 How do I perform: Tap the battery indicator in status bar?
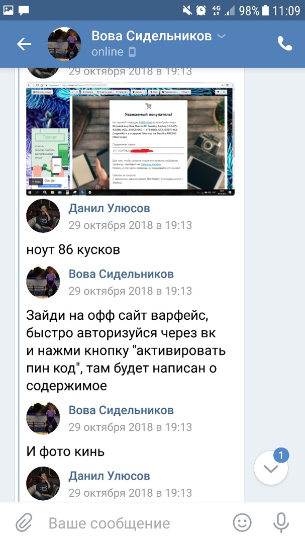(x=265, y=11)
